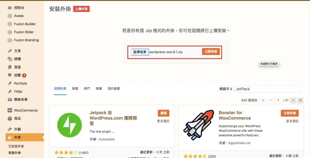310x158 pixels.
Task: Click the wordpress-seo.6.1.zip file name
Action: coord(166,52)
